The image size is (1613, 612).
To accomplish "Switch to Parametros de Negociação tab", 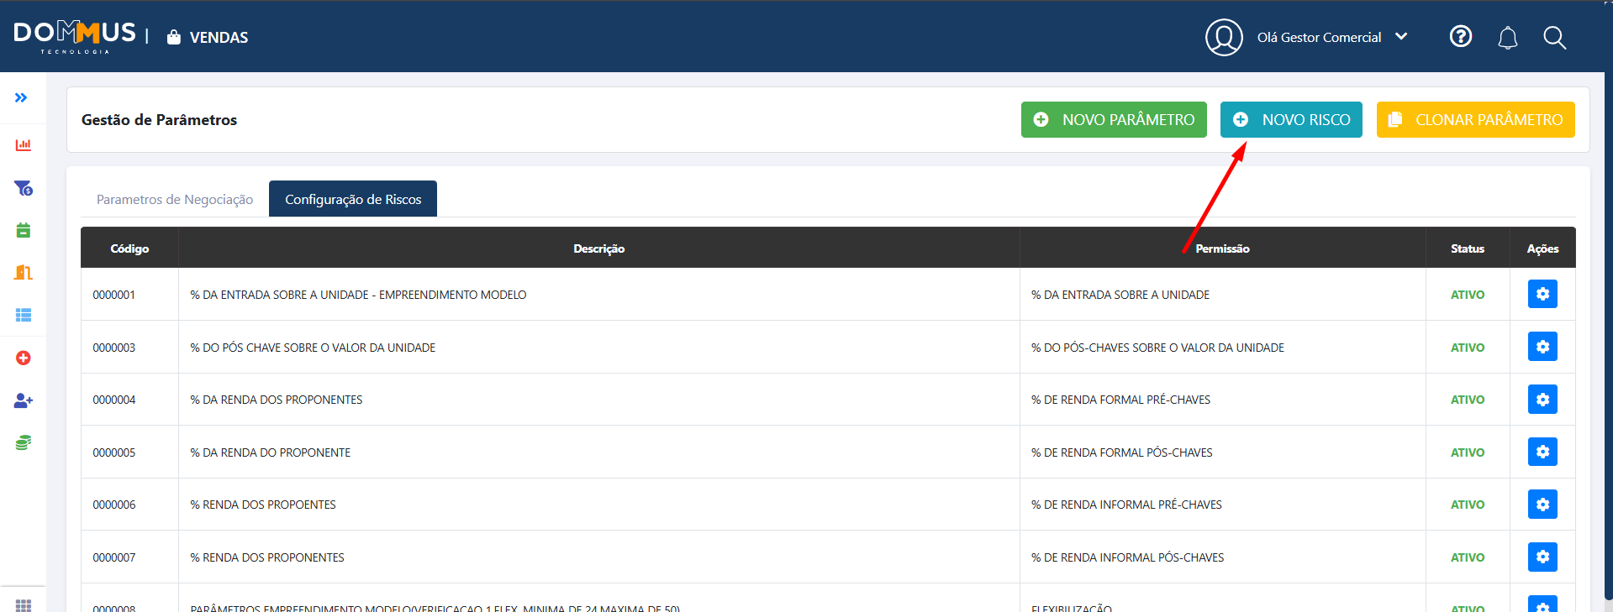I will point(175,199).
